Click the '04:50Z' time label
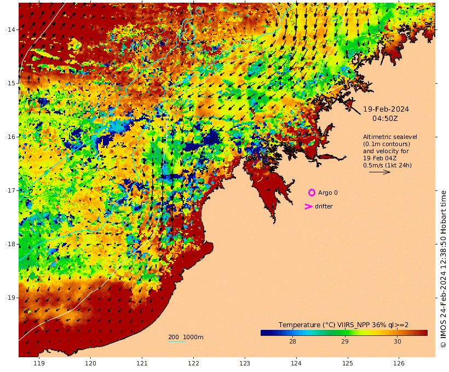 coord(385,118)
